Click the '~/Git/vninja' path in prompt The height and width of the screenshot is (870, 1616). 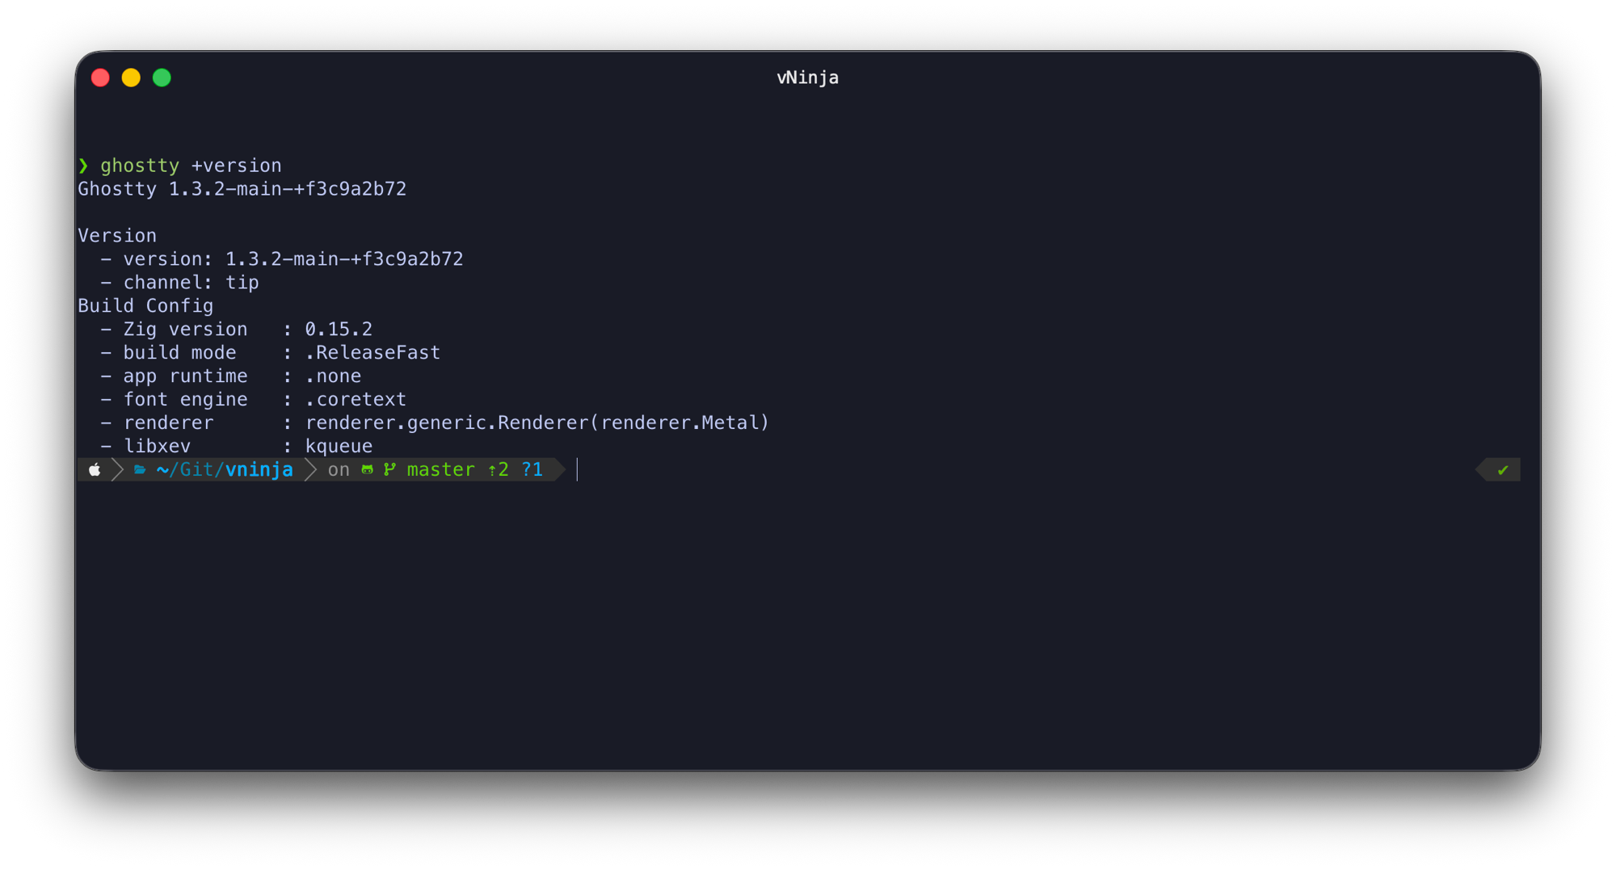(x=225, y=470)
